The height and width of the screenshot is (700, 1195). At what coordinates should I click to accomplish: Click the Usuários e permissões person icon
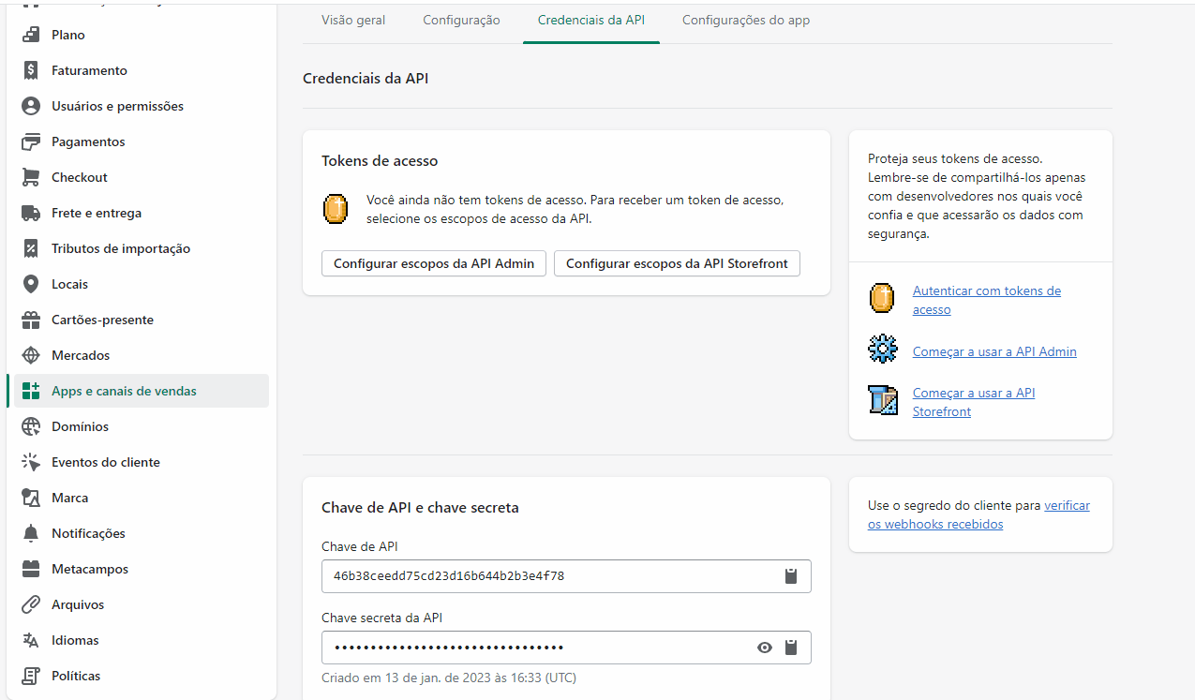(31, 106)
